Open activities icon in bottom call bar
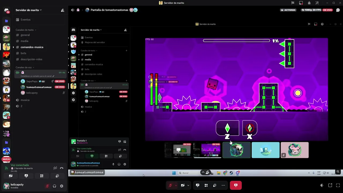 tap(206, 185)
